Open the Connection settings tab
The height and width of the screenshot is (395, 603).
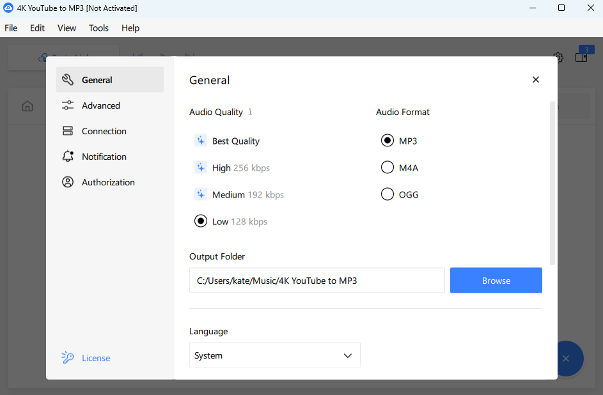click(x=110, y=131)
